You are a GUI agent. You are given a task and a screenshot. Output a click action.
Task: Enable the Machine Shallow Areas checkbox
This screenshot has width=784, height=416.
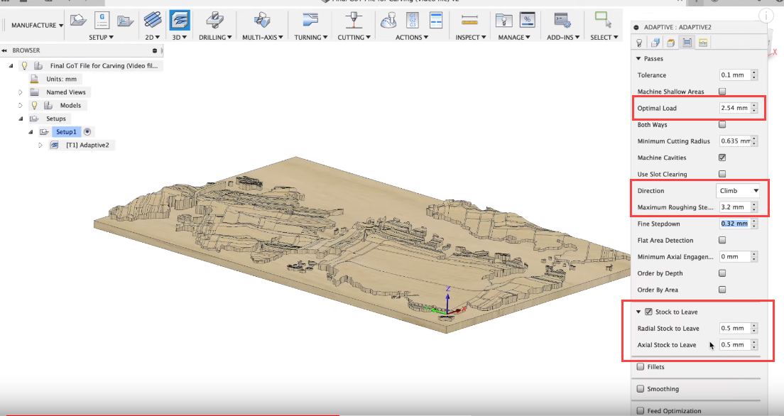pos(722,92)
